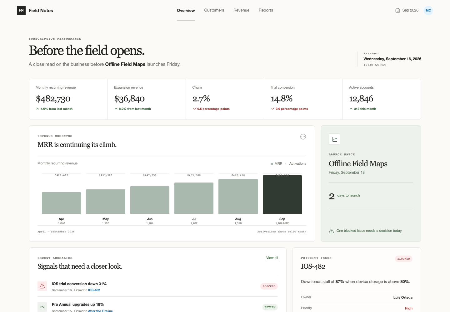Click the alert icon for iOS trial conversion
The height and width of the screenshot is (312, 450).
pos(42,286)
